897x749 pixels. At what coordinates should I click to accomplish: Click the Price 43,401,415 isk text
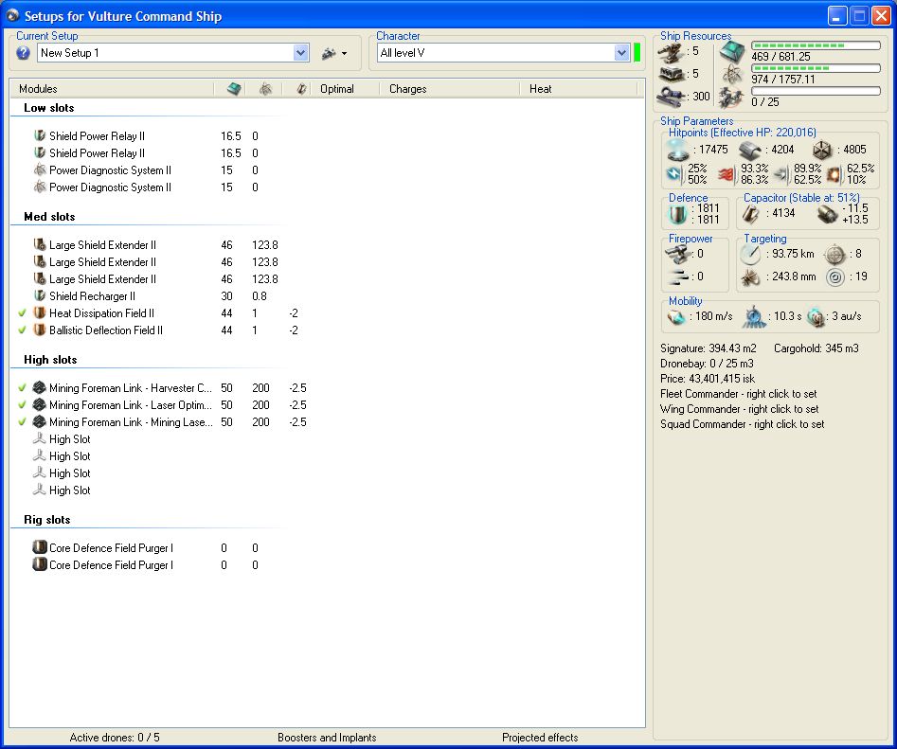[708, 379]
